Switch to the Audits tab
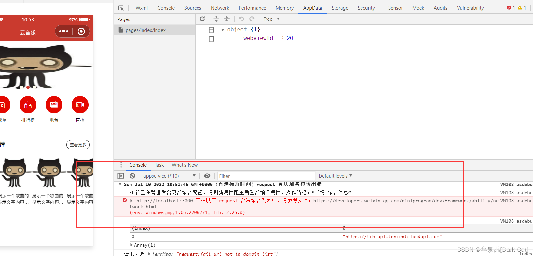Viewport: 533px width, 256px height. (x=440, y=8)
